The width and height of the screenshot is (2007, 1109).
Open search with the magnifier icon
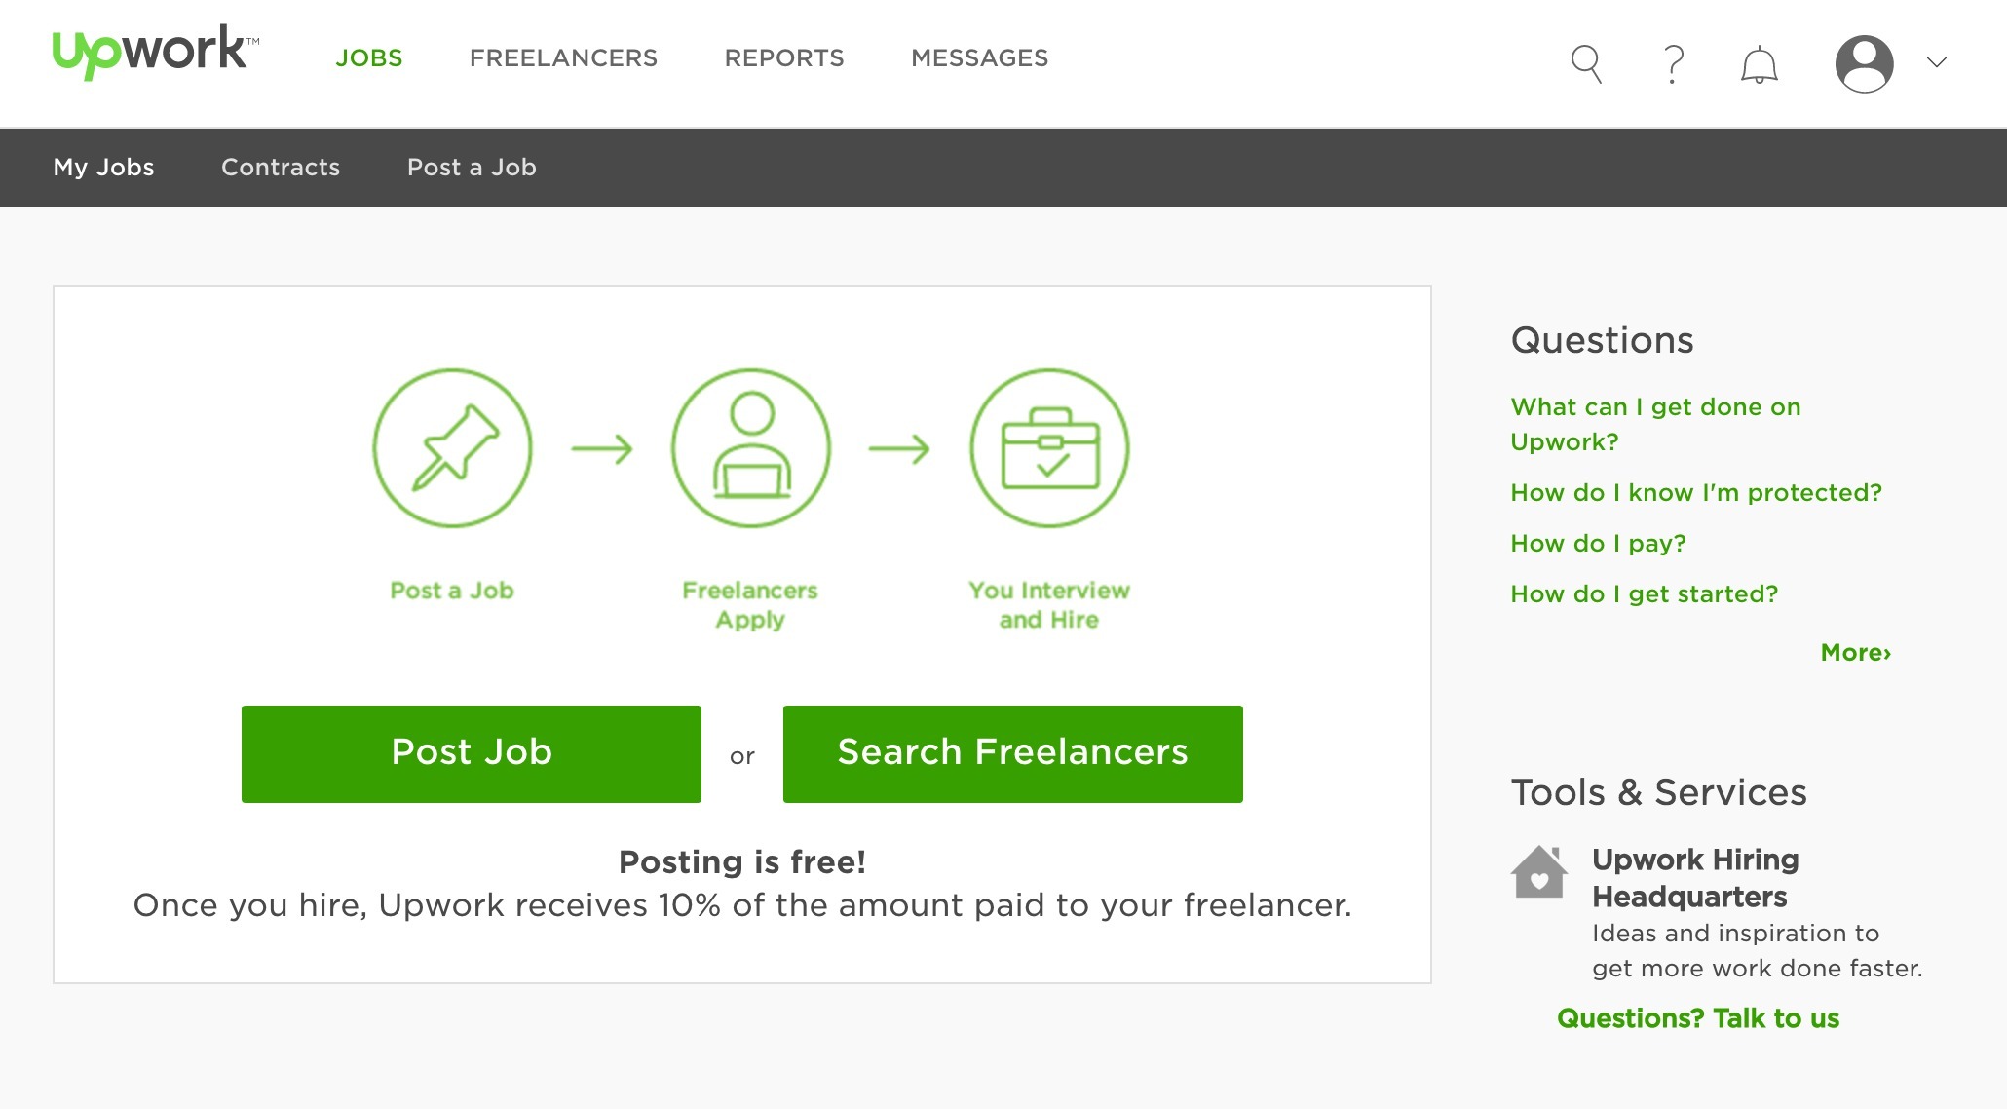pyautogui.click(x=1586, y=64)
